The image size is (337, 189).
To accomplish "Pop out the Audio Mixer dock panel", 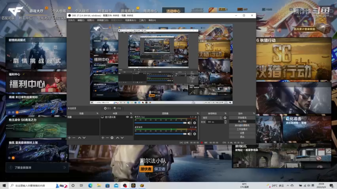I will tap(198, 113).
